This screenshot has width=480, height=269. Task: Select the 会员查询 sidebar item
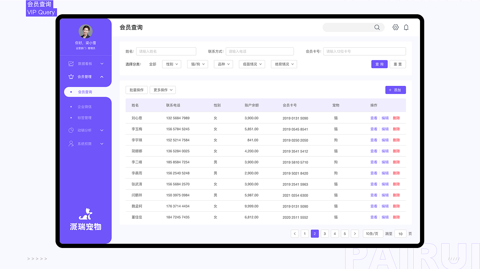point(88,92)
